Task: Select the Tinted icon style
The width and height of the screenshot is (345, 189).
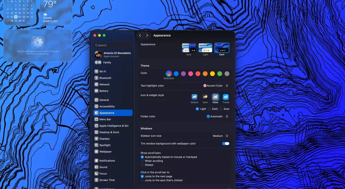Action: pyautogui.click(x=226, y=97)
